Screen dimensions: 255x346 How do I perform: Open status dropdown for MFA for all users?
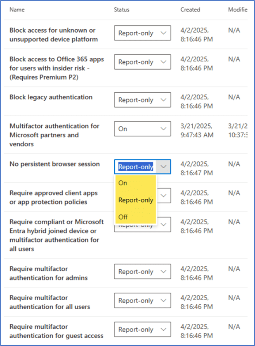142,301
